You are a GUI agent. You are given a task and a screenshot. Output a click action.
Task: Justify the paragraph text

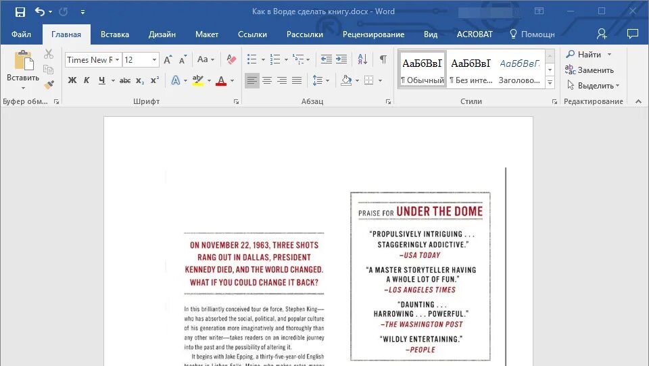click(297, 80)
